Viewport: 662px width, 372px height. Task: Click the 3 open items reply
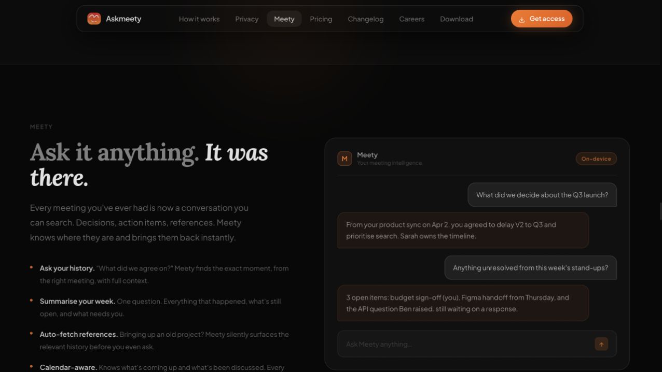point(463,303)
